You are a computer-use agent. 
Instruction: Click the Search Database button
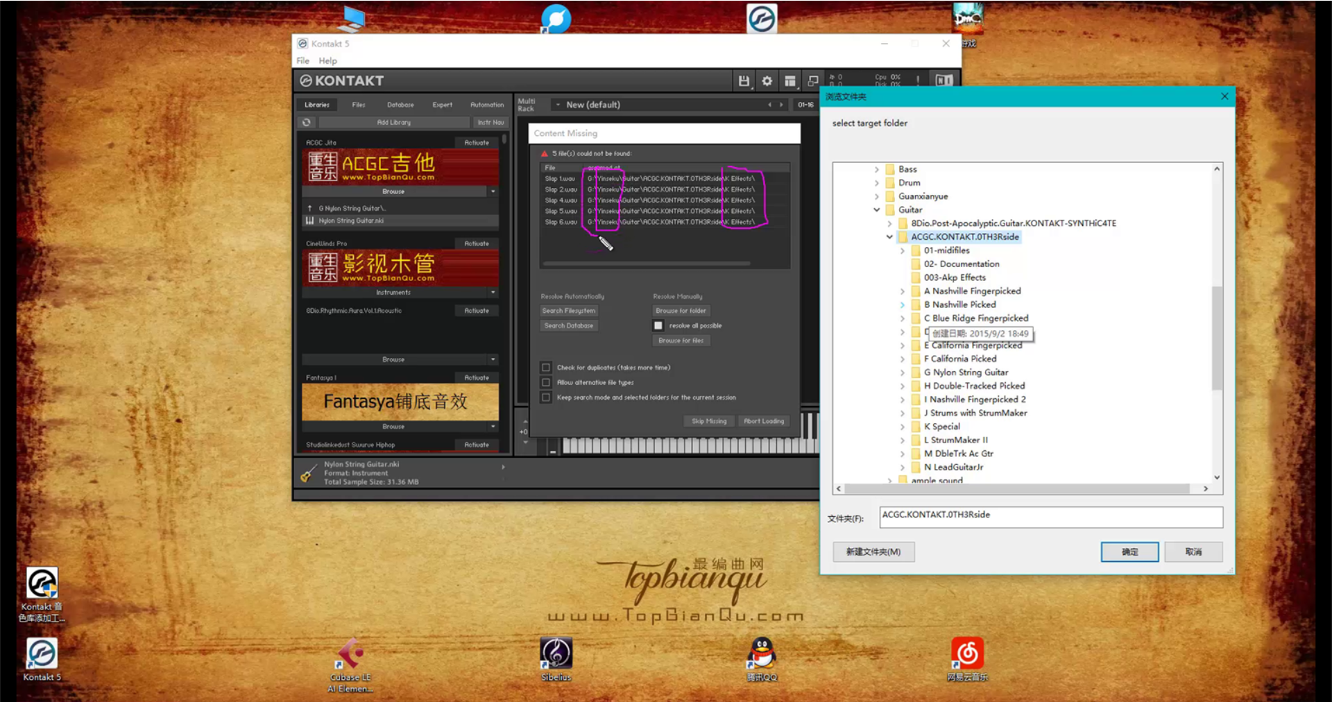tap(569, 325)
